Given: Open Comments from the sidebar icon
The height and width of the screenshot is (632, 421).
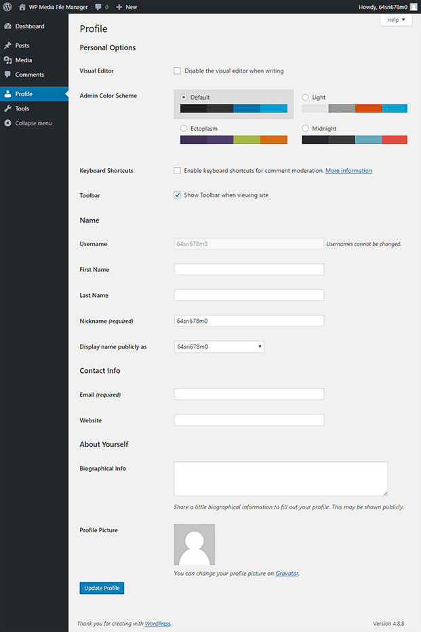Looking at the screenshot, I should (x=9, y=75).
